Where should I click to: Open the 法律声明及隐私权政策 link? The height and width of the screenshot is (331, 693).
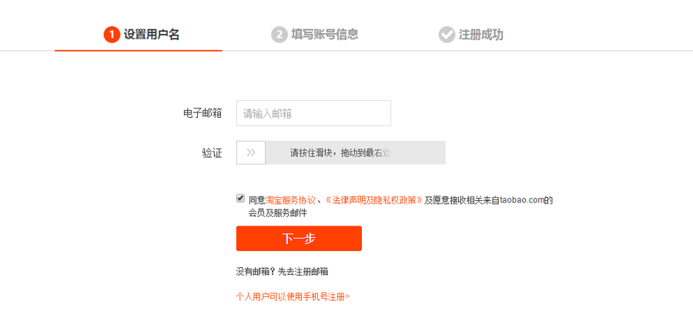373,200
